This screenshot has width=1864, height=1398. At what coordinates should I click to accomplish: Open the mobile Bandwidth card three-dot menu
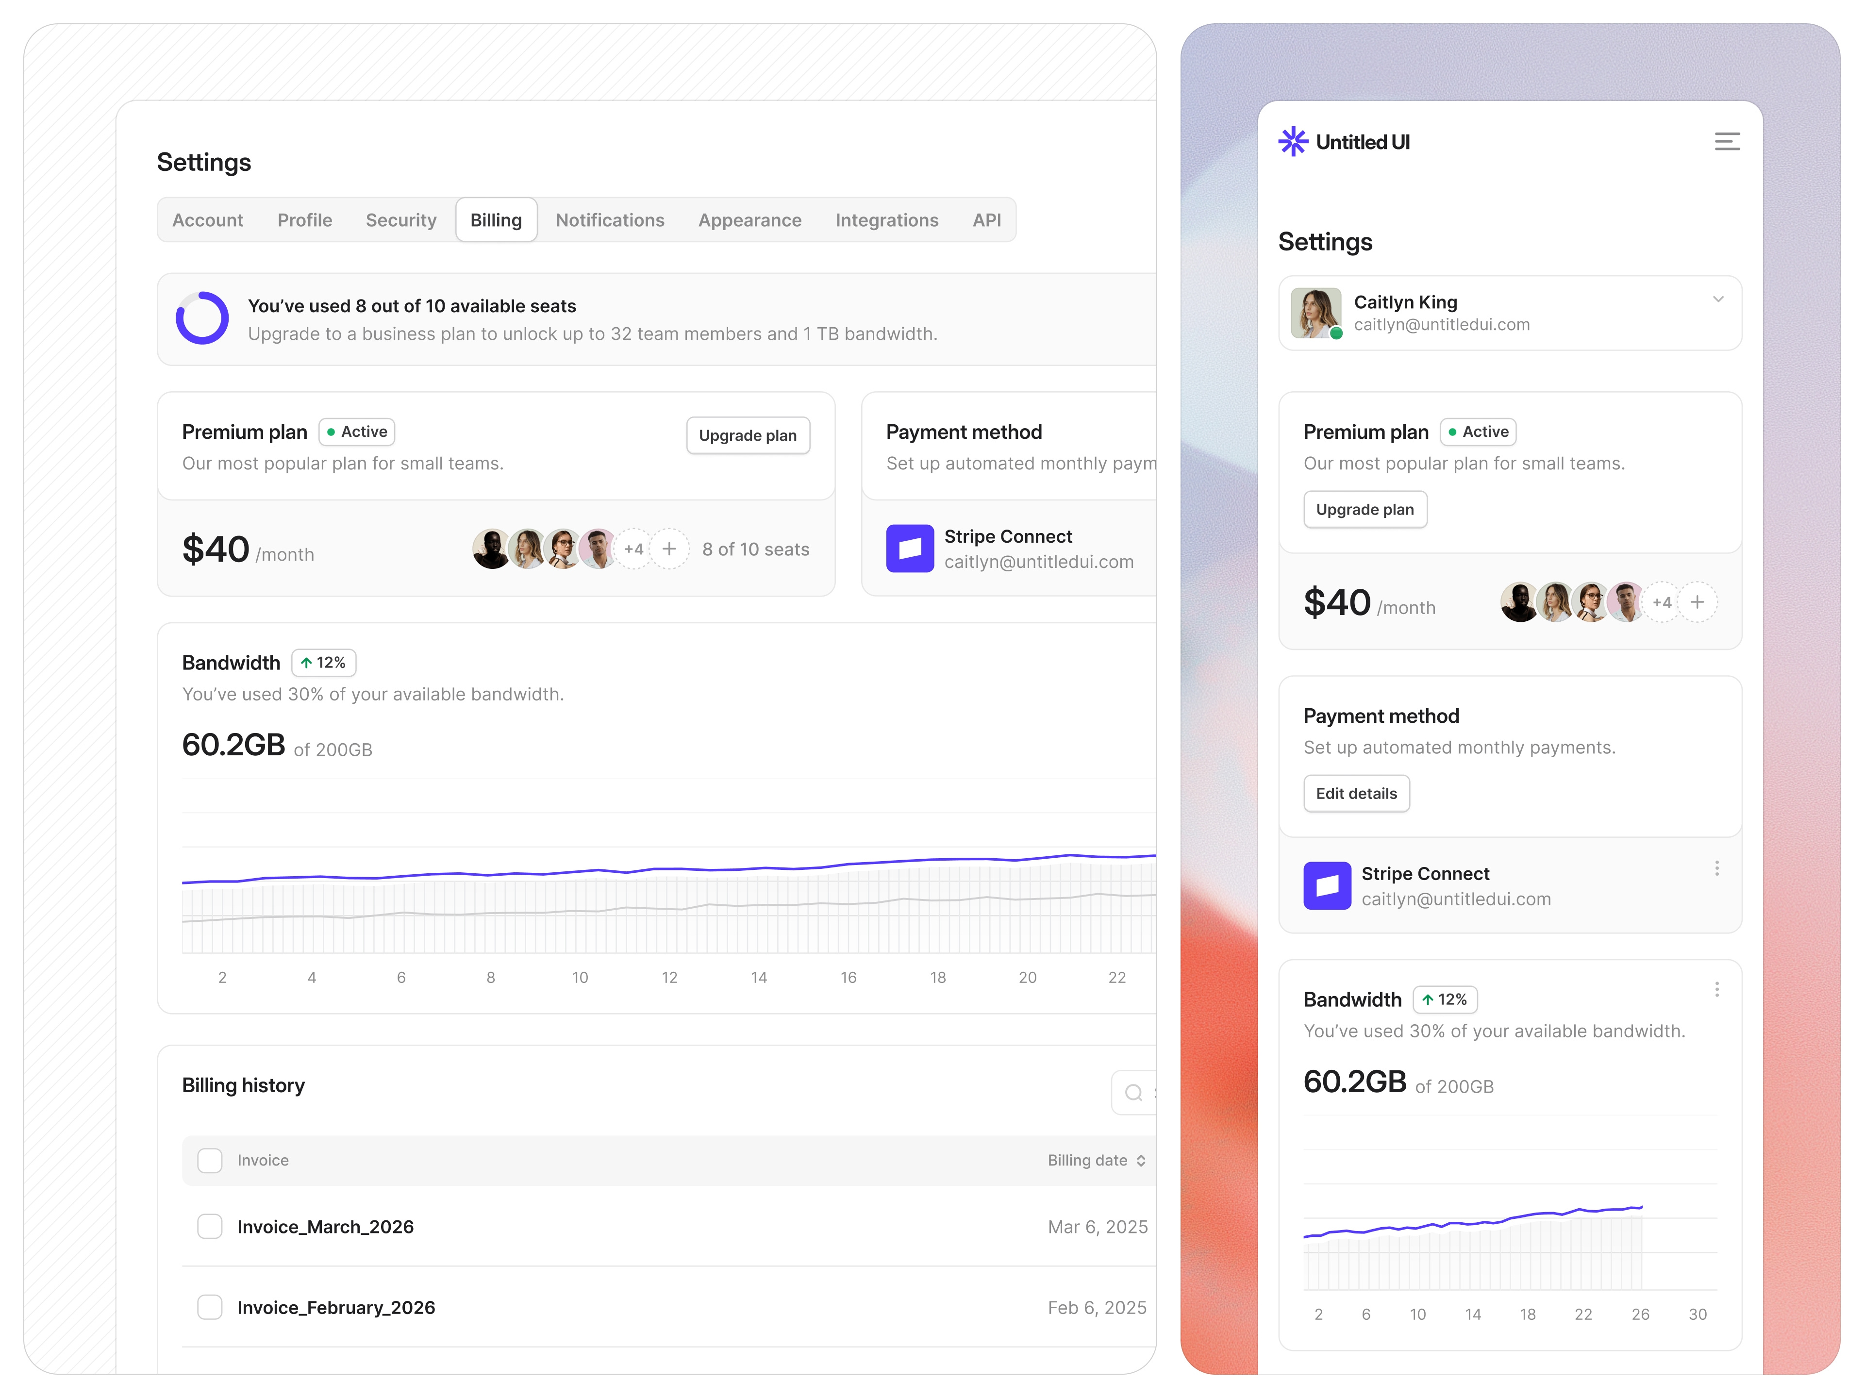[x=1716, y=989]
